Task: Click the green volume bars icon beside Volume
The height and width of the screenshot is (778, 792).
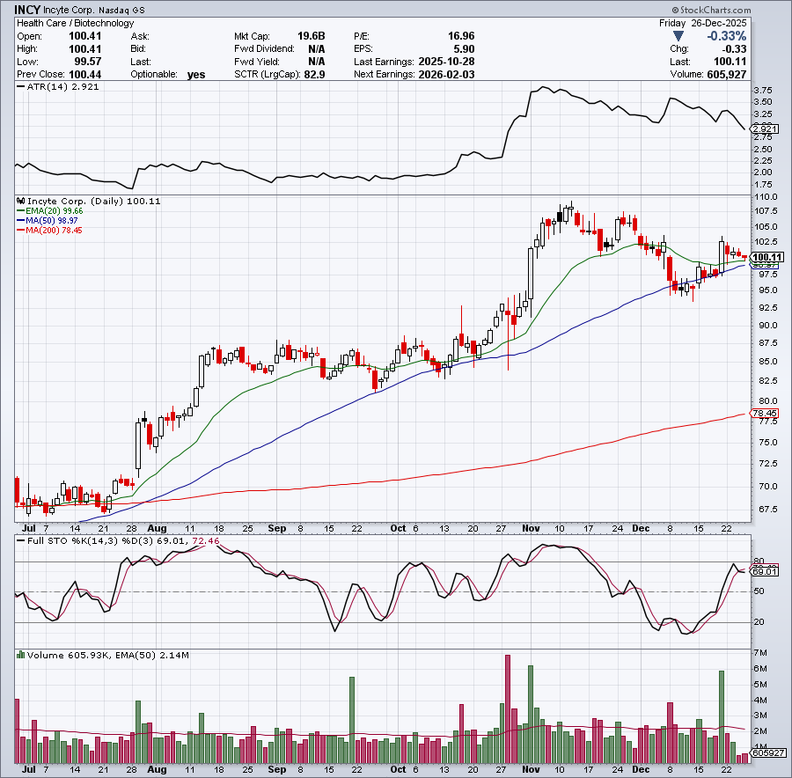Action: click(21, 655)
